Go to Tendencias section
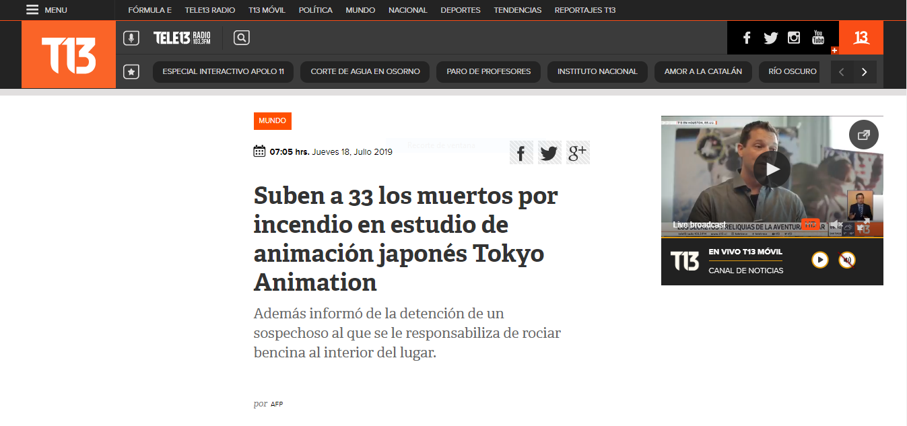 [x=517, y=10]
